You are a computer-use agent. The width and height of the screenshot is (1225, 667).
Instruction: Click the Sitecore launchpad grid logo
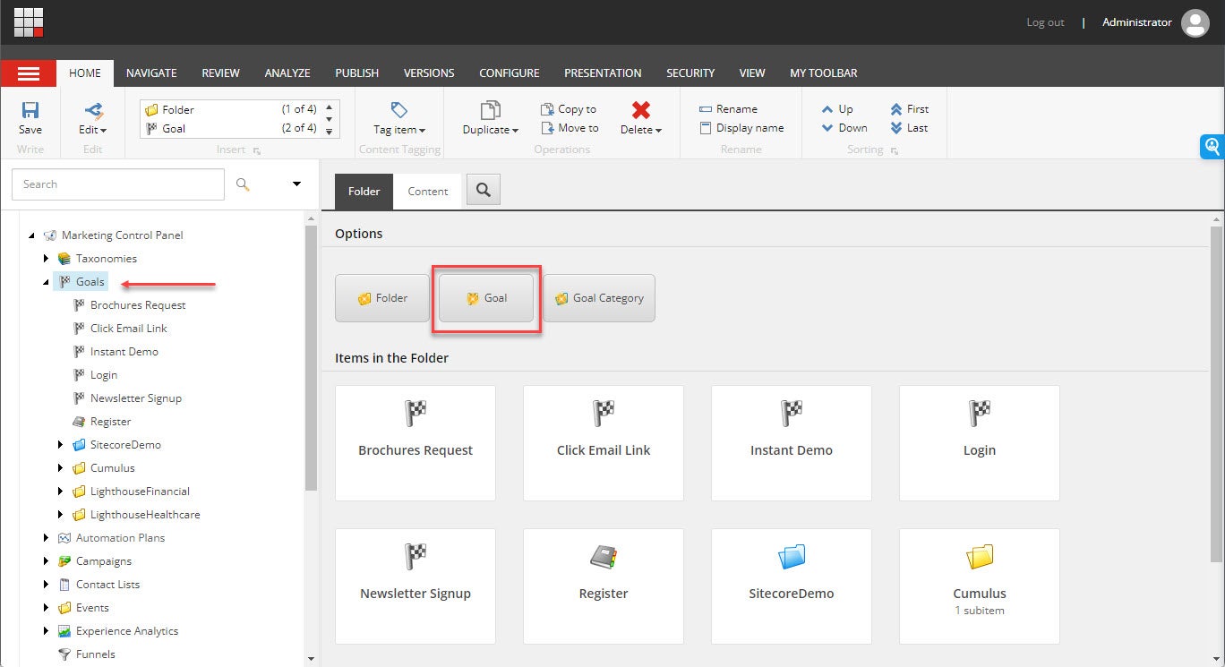29,21
